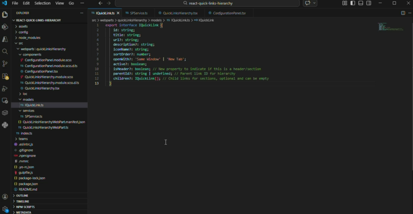This screenshot has height=214, width=413.
Task: Open the Selection menu
Action: pyautogui.click(x=42, y=3)
